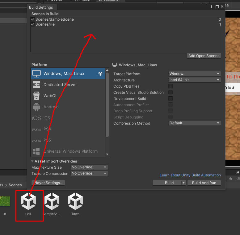The width and height of the screenshot is (240, 235).
Task: Open Build button dropdown arrow
Action: tap(183, 183)
